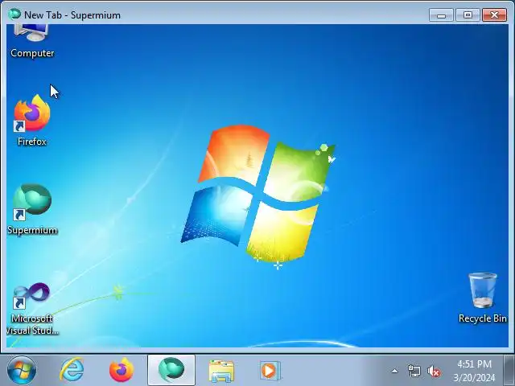This screenshot has width=515, height=386.
Task: Switch to the Supermium taskbar button
Action: (x=171, y=370)
